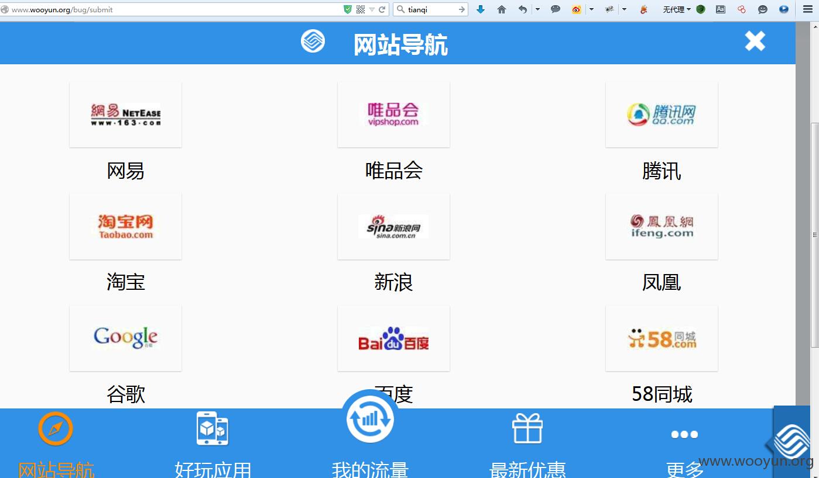Click the 唯品会 text label

[x=393, y=171]
